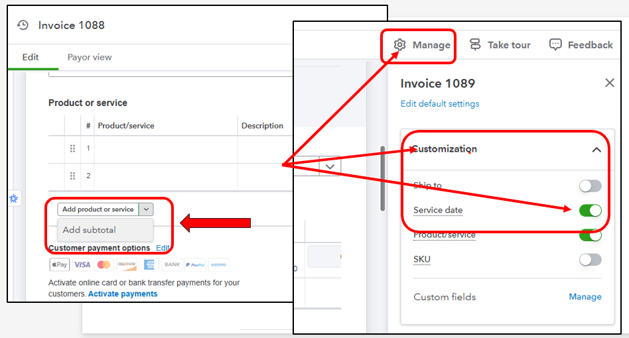Select the American Express payment icon

click(x=149, y=264)
